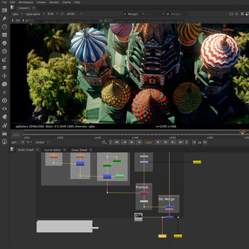Skip back by the increment amount
Image resolution: width=249 pixels, height=249 pixels.
(194, 142)
